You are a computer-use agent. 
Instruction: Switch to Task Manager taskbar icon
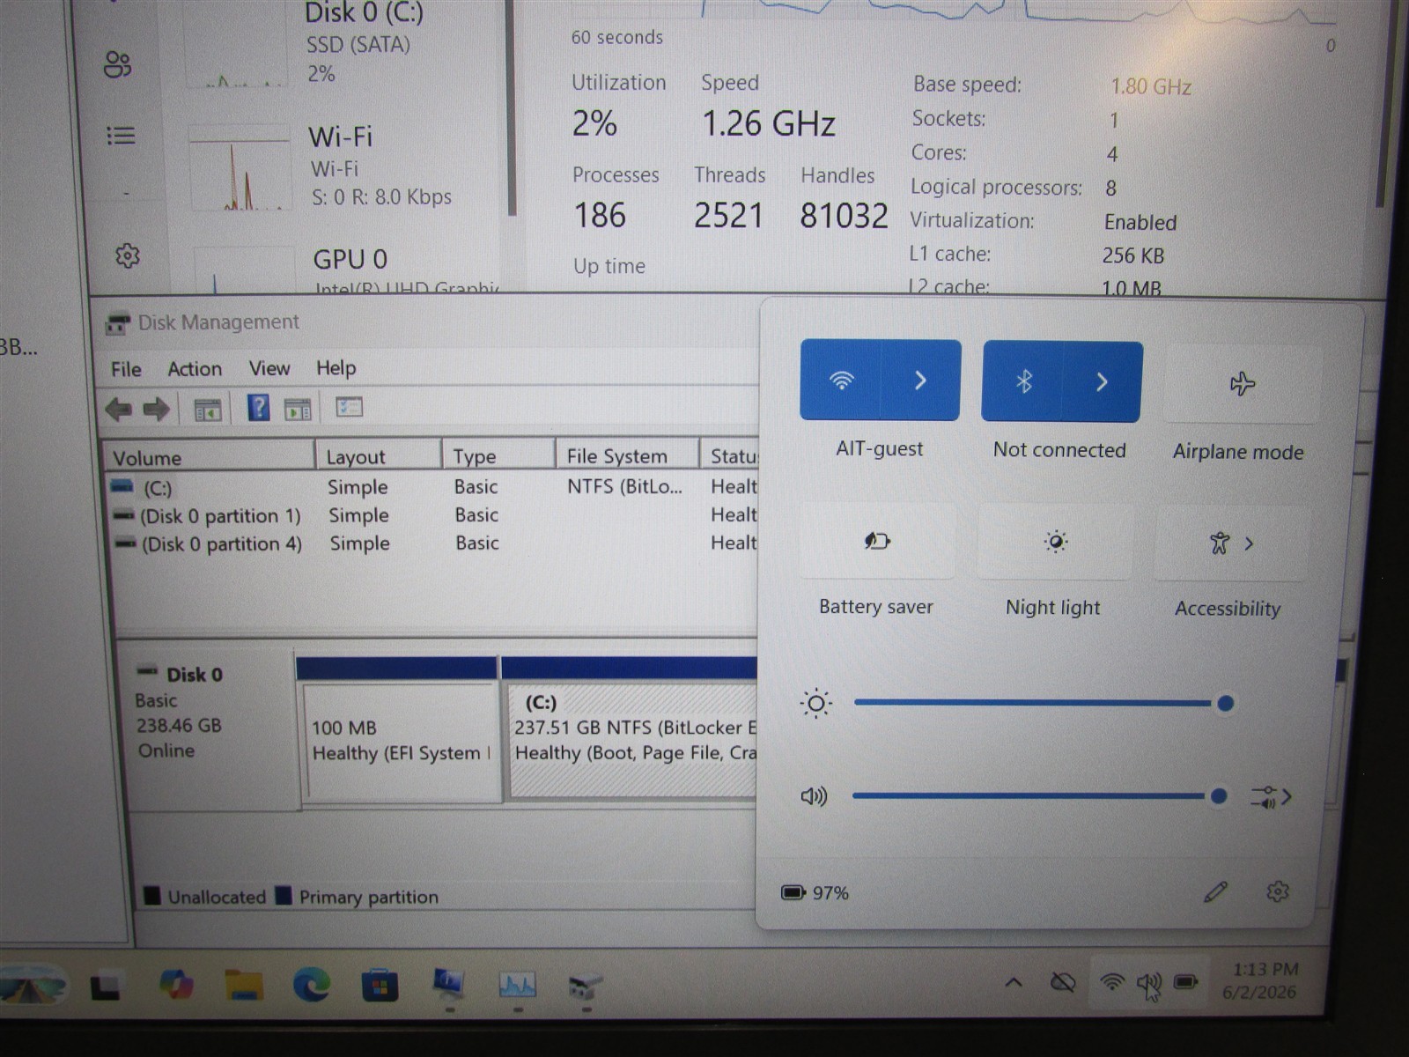tap(517, 985)
